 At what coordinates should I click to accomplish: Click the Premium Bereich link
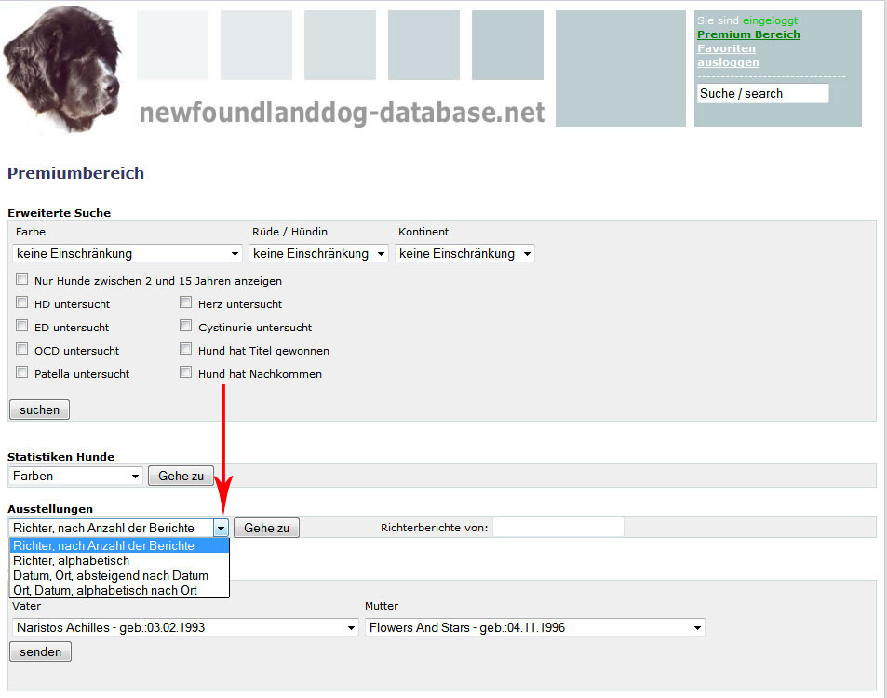(x=748, y=34)
